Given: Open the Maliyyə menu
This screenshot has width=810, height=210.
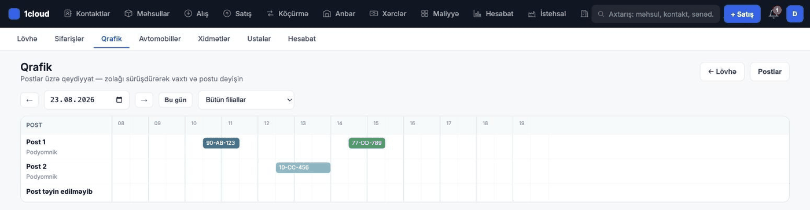Looking at the screenshot, I should click(x=440, y=13).
